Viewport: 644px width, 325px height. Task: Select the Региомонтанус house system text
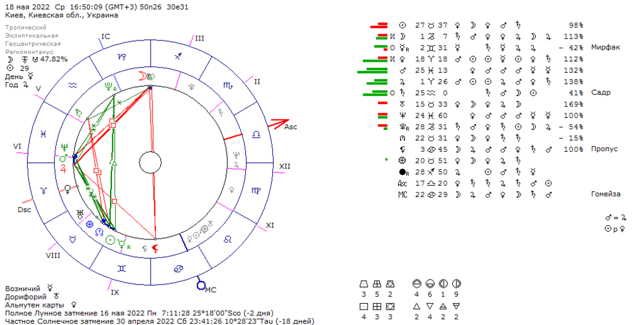point(30,52)
